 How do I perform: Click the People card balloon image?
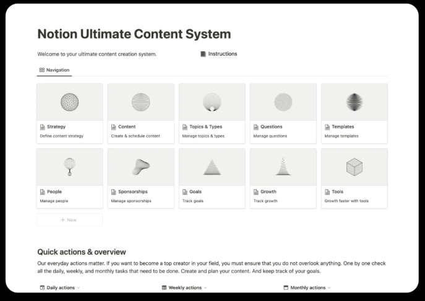[70, 167]
